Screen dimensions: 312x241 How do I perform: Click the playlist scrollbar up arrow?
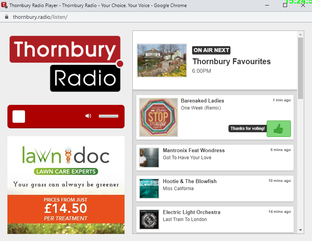point(300,34)
